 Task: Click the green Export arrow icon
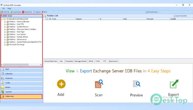pos(174,84)
